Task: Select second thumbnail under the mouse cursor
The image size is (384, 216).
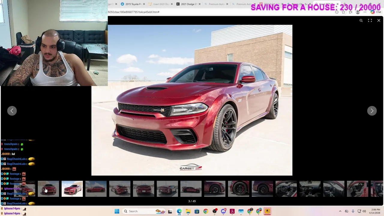Action: click(48, 189)
